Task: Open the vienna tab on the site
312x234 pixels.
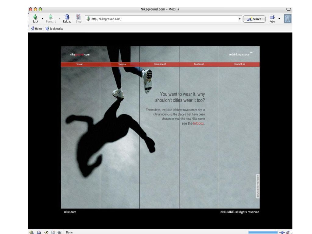Action: coord(122,64)
